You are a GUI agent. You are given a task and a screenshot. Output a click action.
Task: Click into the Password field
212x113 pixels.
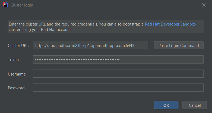click(x=118, y=88)
